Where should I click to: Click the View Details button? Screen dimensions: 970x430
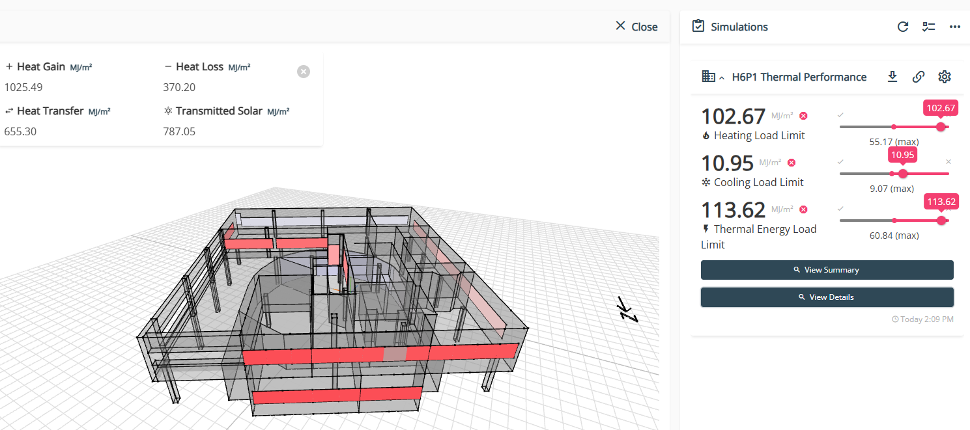coord(827,297)
